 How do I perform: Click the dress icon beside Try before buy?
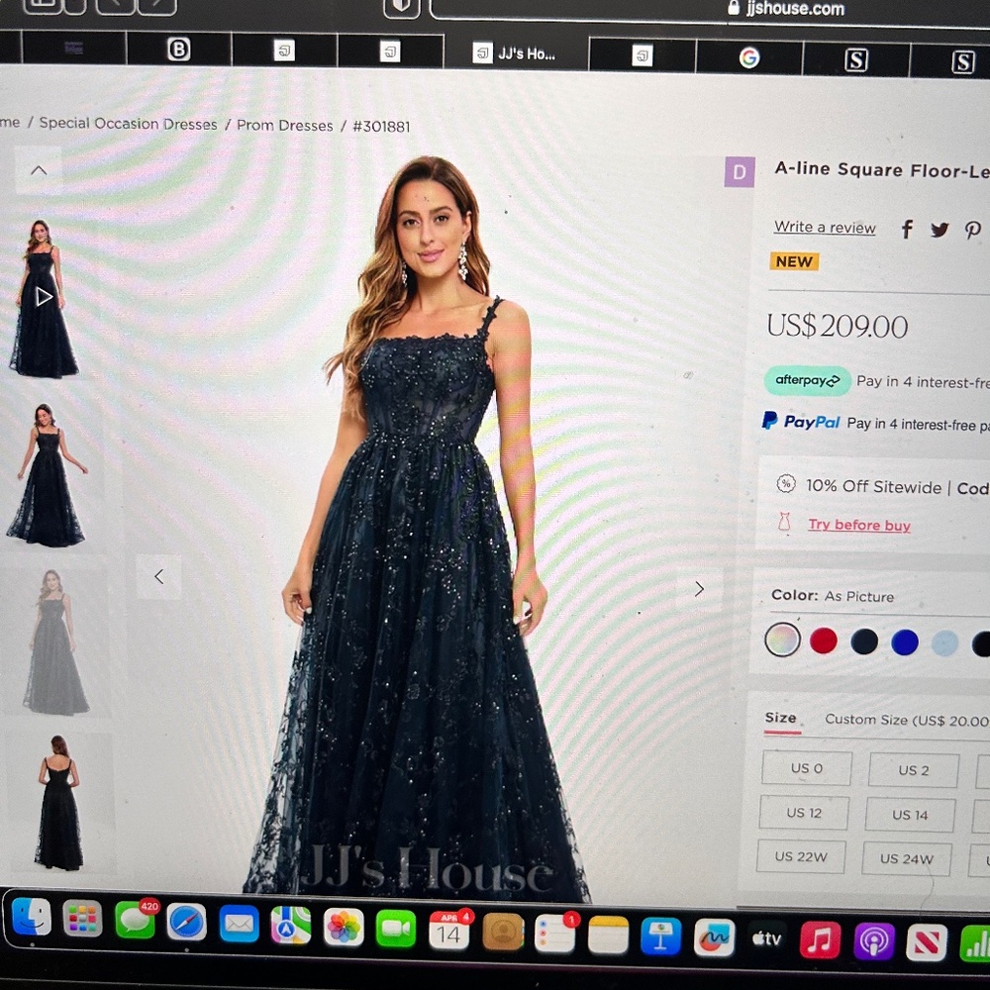pos(785,524)
